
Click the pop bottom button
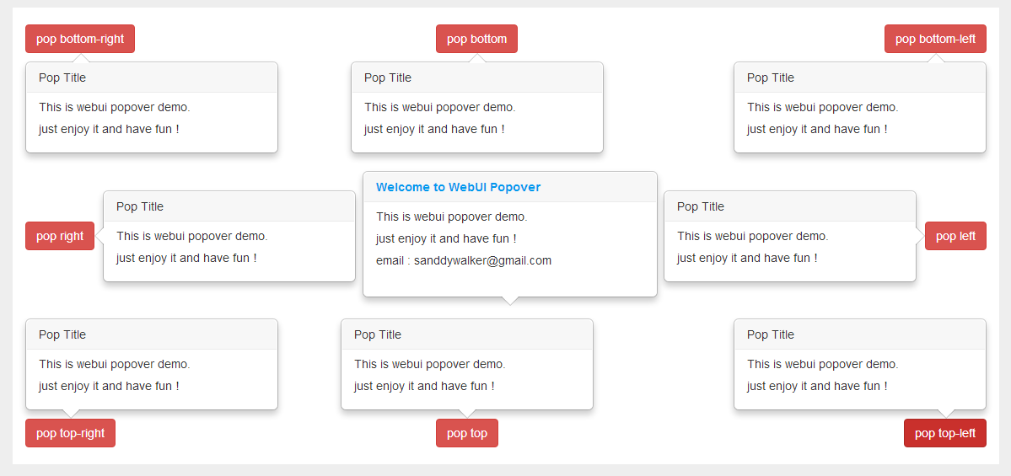pos(476,39)
